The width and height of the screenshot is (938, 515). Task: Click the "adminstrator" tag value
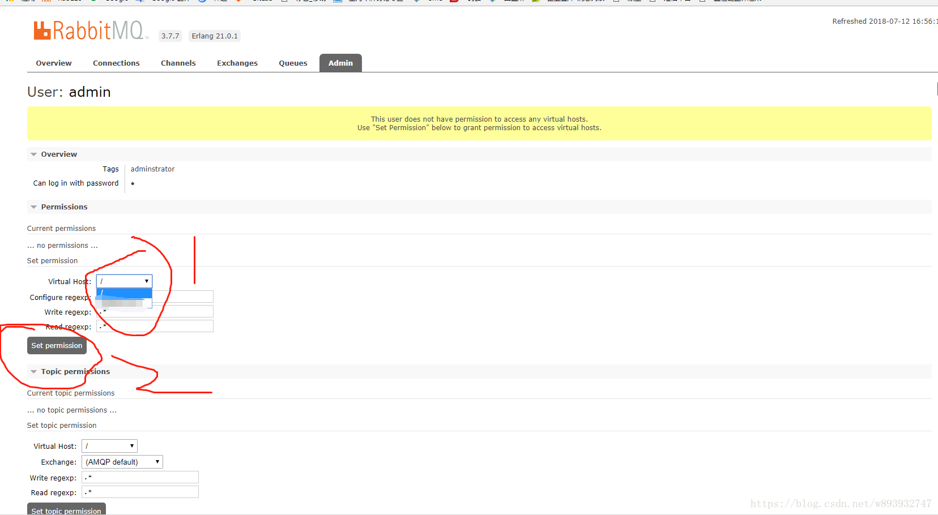(x=153, y=169)
